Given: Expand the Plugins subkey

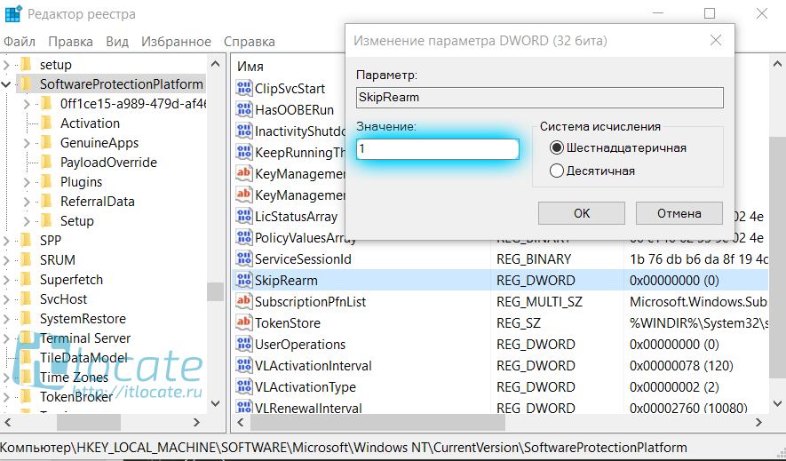Looking at the screenshot, I should (x=28, y=182).
